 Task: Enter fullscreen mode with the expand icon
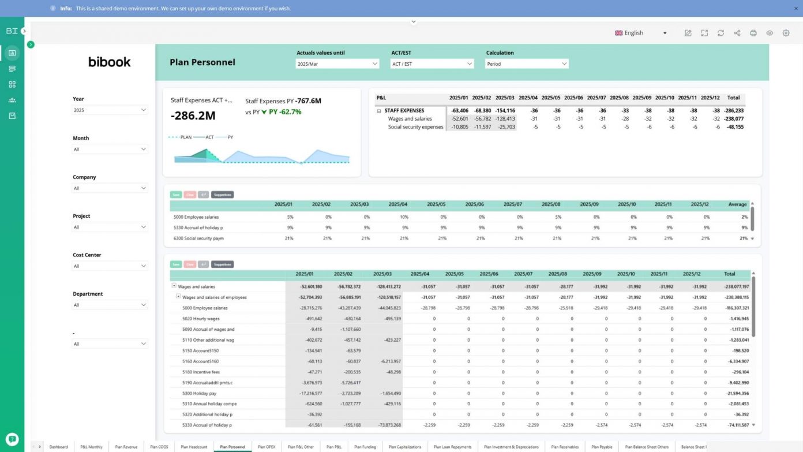click(x=704, y=33)
